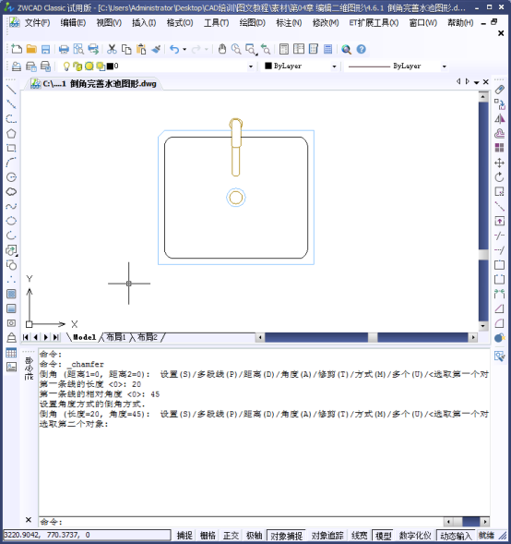
Task: Open the document tab list arrow
Action: click(476, 82)
